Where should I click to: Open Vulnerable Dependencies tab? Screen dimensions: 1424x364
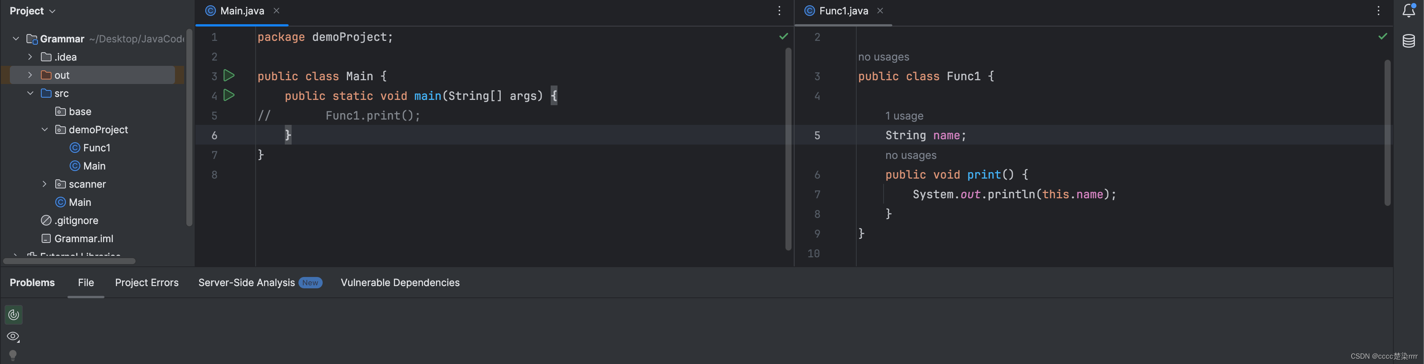click(400, 283)
